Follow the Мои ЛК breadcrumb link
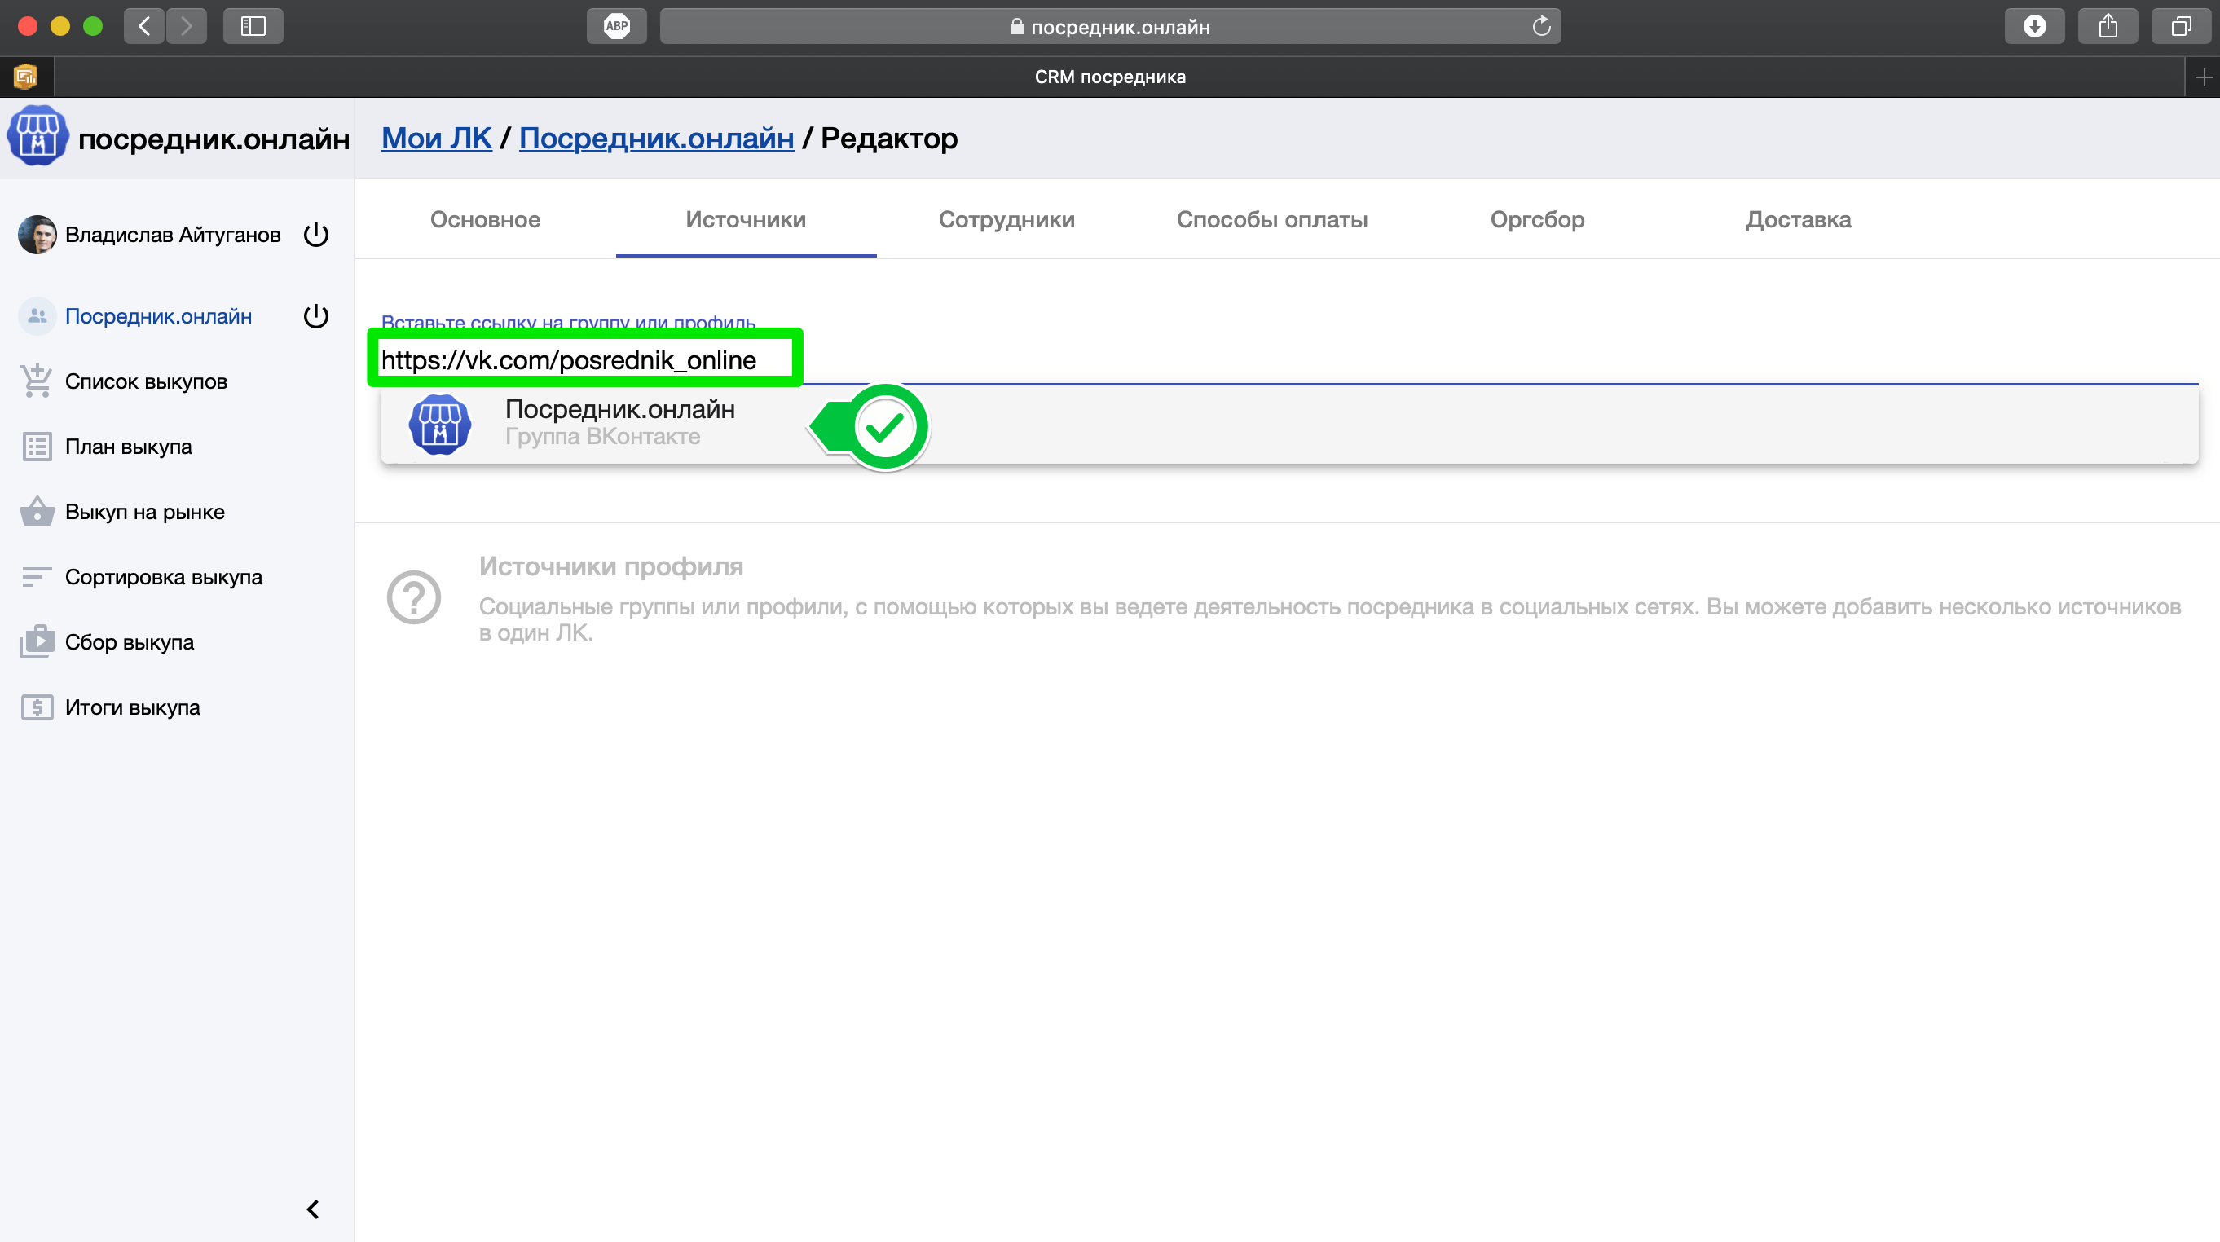Screen dimensions: 2220x1242 [x=436, y=138]
